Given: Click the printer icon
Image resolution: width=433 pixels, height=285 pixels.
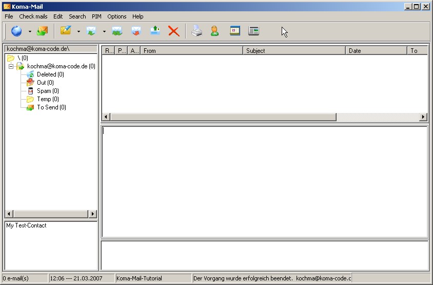Looking at the screenshot, I should coord(196,31).
